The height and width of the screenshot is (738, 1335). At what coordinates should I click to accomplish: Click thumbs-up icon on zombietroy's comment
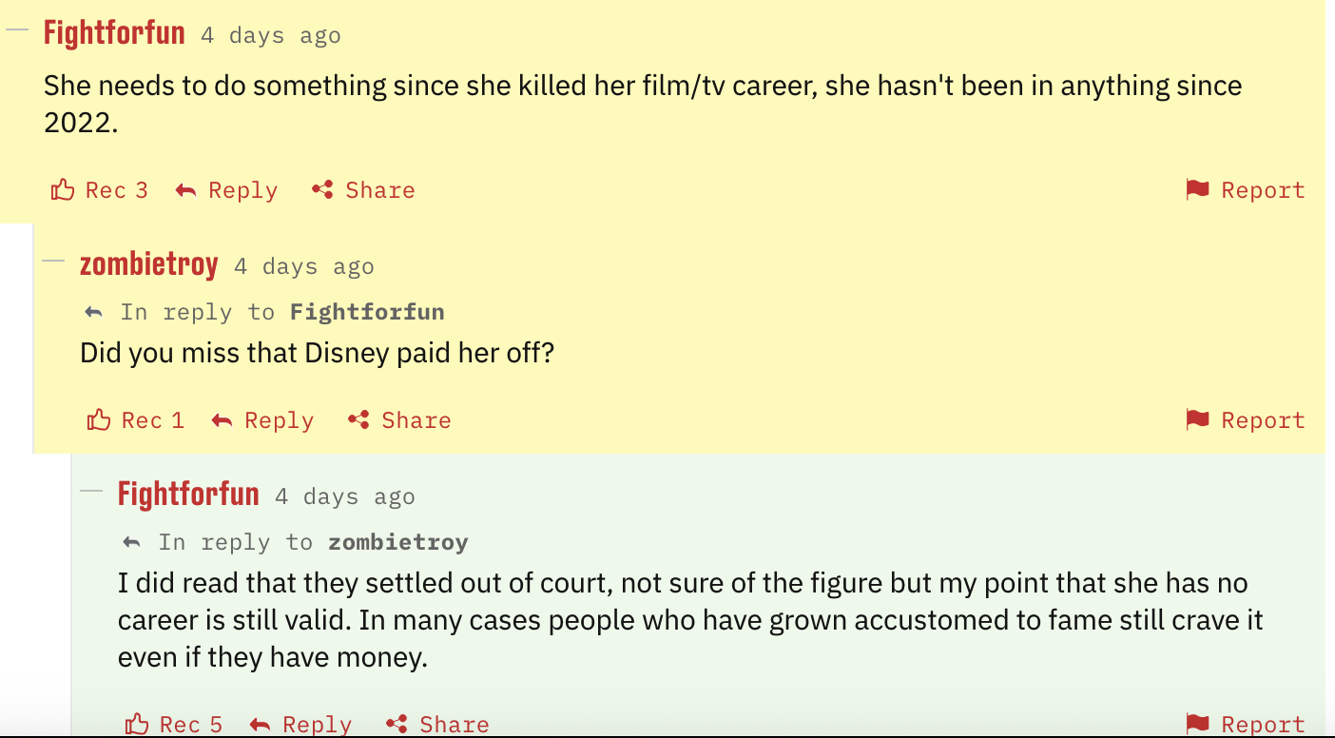tap(99, 419)
